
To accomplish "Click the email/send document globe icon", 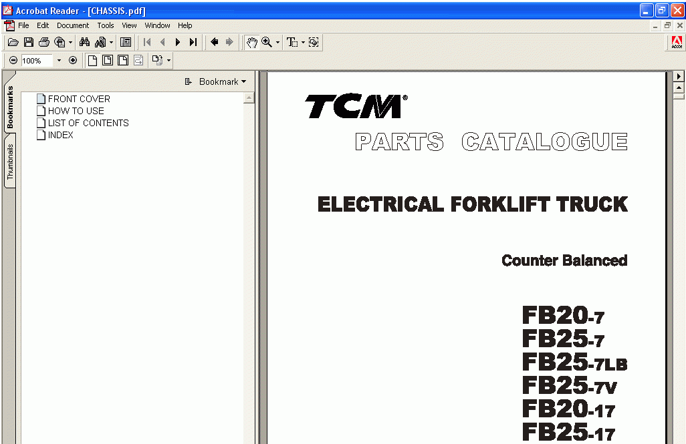I will pos(60,42).
